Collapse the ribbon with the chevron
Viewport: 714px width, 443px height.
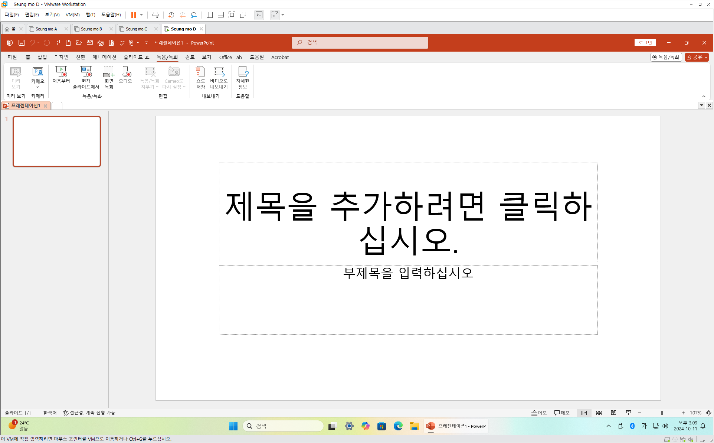pos(704,96)
